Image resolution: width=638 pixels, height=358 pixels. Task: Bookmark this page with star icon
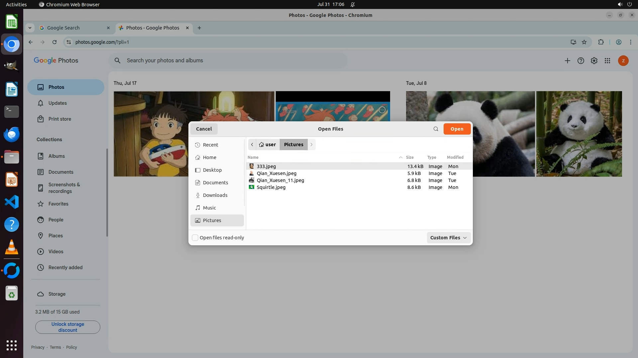click(x=584, y=42)
